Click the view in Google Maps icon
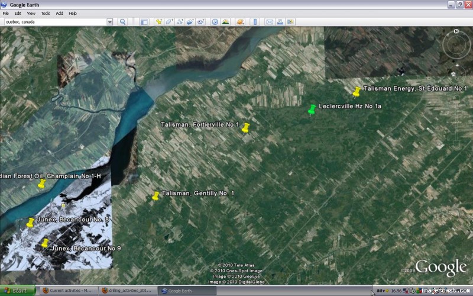This screenshot has height=296, width=473. coord(290,22)
